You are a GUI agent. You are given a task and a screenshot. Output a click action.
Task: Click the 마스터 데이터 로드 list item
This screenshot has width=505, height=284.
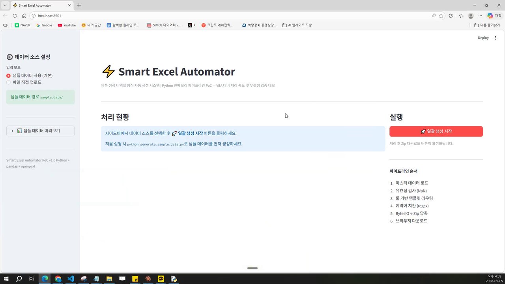pyautogui.click(x=412, y=183)
